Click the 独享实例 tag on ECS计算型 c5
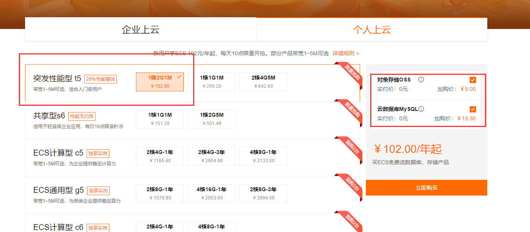The image size is (530, 232). (x=98, y=154)
